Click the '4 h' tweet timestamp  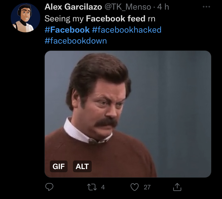point(163,7)
